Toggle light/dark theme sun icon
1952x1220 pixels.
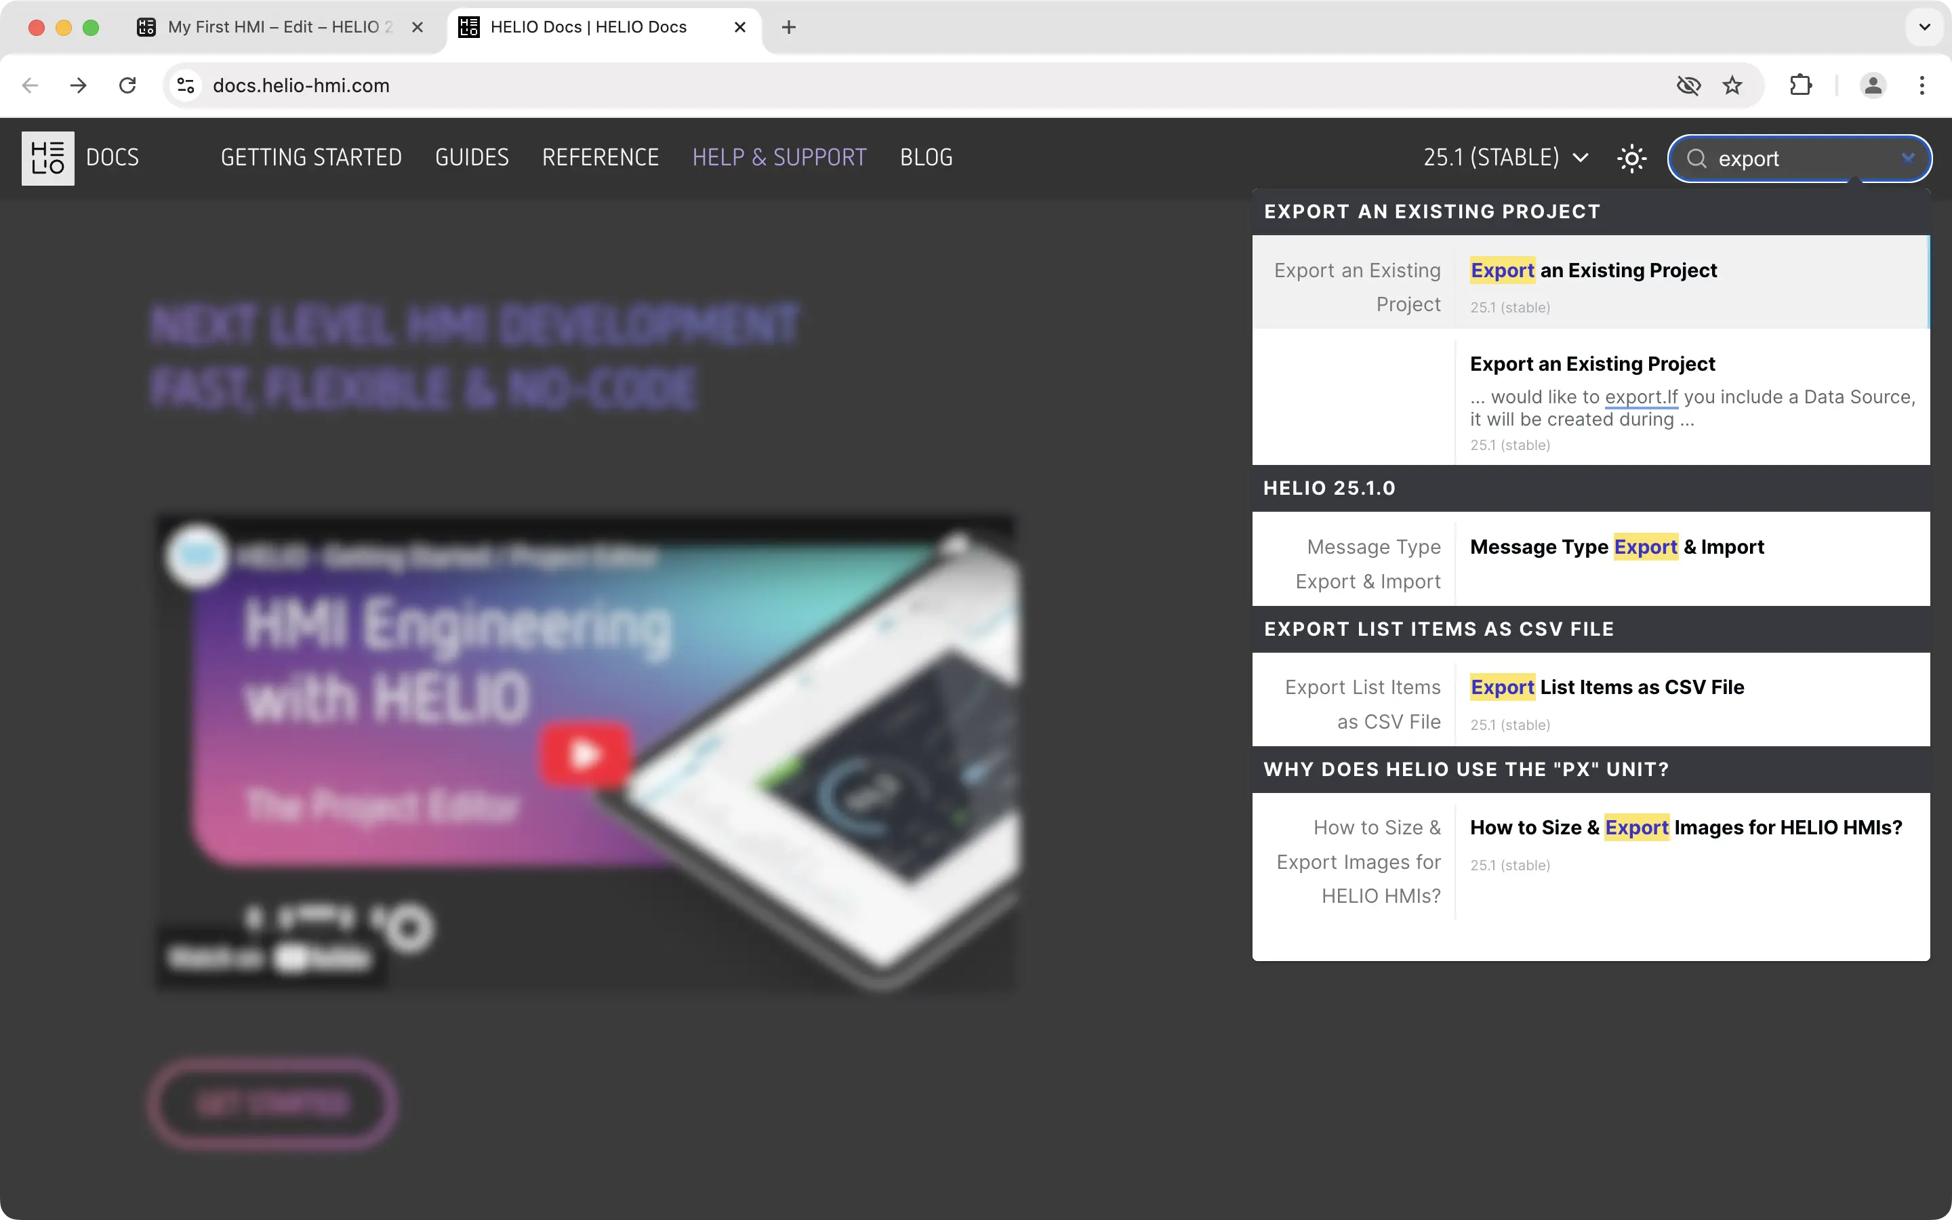[1631, 158]
